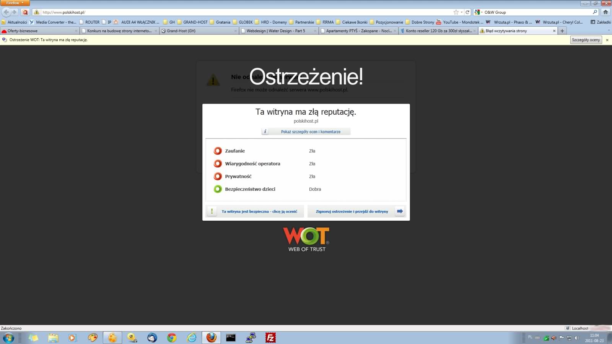
Task: Switch to the Webdesign Water Design tab
Action: 279,31
